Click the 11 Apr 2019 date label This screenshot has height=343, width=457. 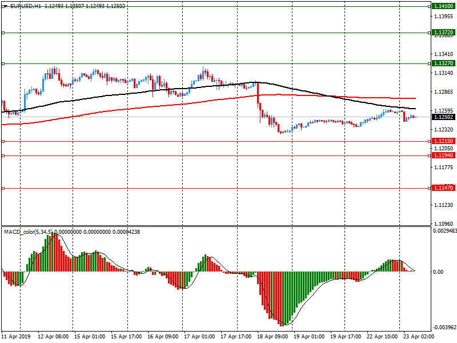coord(16,337)
